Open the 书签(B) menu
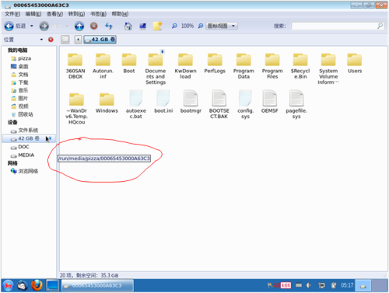Screen dimensions: 389x293 click(98, 14)
